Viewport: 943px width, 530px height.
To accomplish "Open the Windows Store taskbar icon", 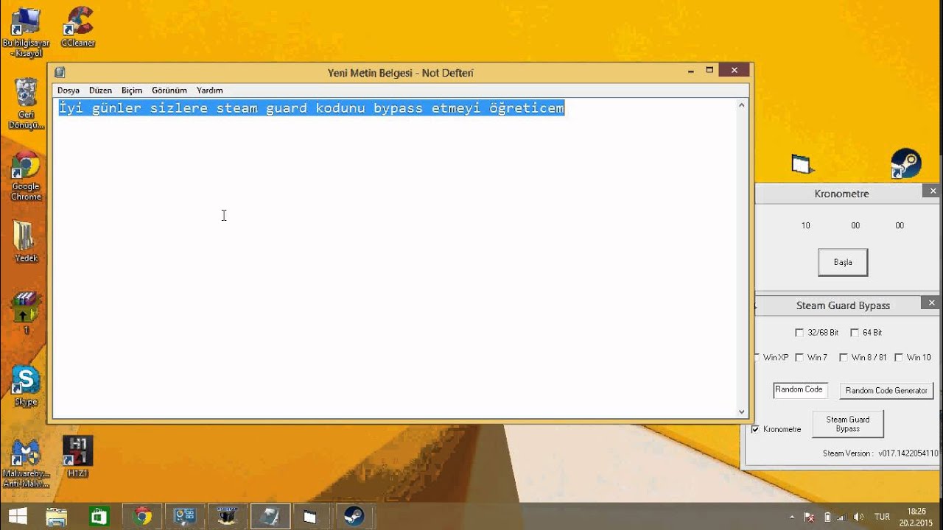I will click(x=99, y=516).
